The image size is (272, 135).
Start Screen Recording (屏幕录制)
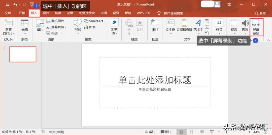click(257, 27)
